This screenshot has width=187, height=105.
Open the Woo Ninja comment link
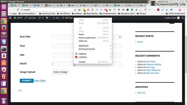click(151, 62)
